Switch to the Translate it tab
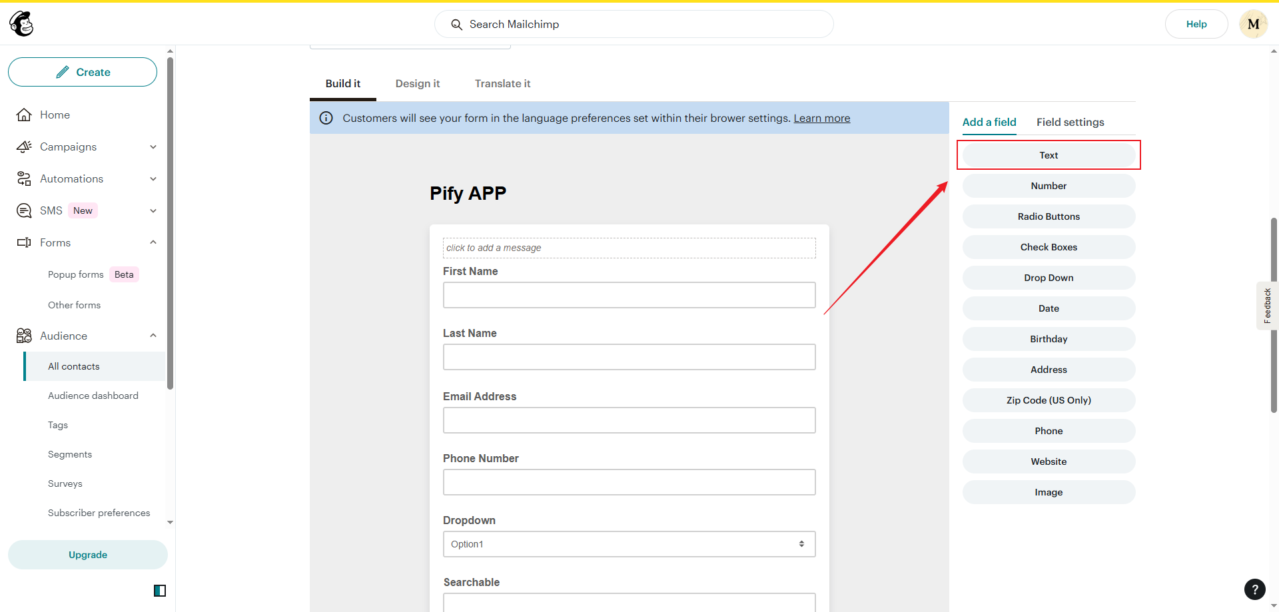Screen dimensions: 1279x612 pyautogui.click(x=503, y=84)
